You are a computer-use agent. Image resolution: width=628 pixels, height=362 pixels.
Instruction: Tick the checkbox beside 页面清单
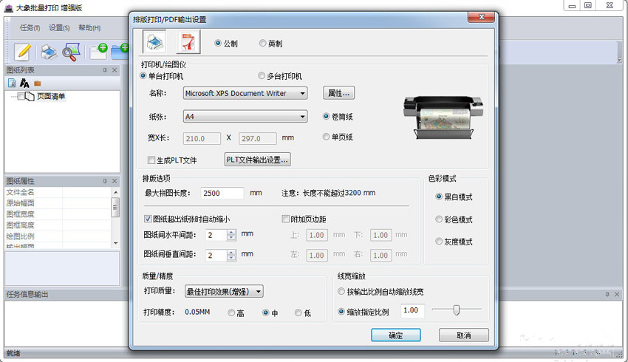(x=21, y=96)
